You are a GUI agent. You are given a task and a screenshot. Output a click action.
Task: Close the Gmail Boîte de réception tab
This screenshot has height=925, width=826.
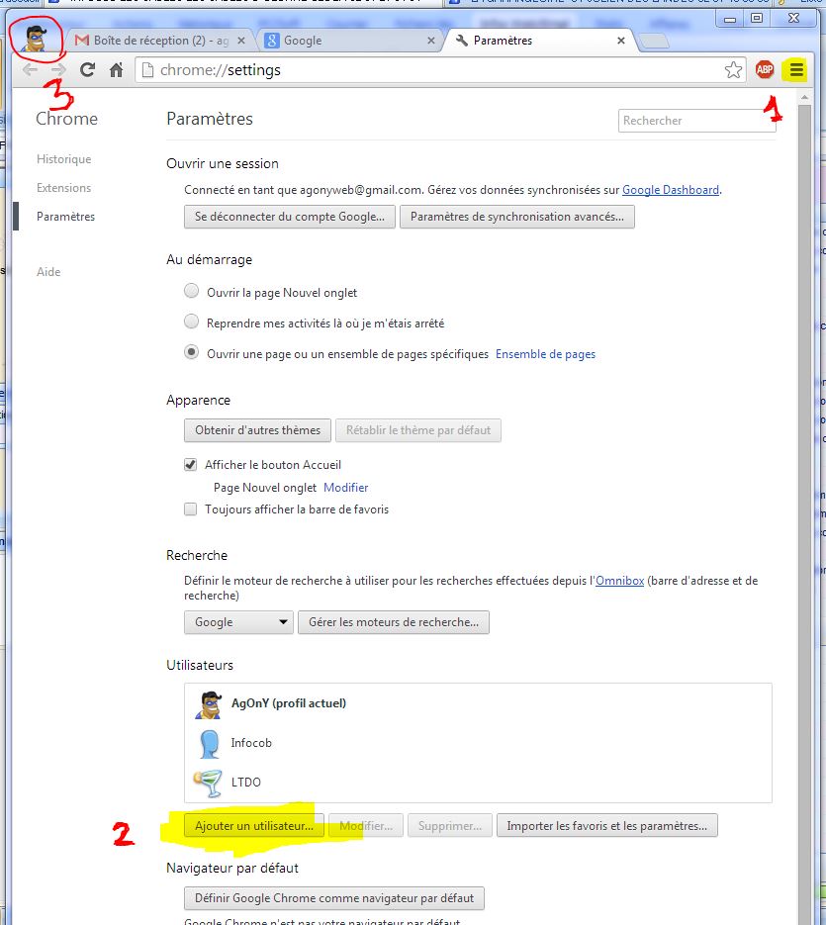click(240, 41)
